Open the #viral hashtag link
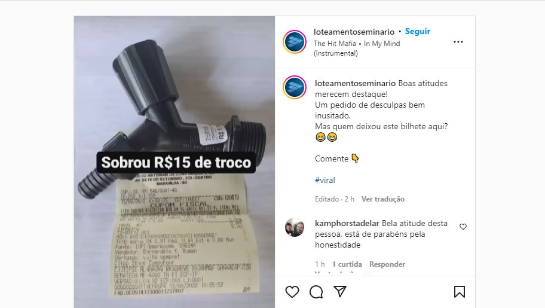 coord(324,180)
